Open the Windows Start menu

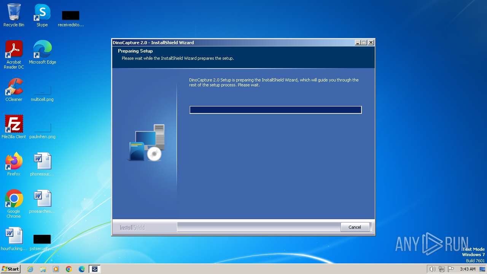[10, 269]
